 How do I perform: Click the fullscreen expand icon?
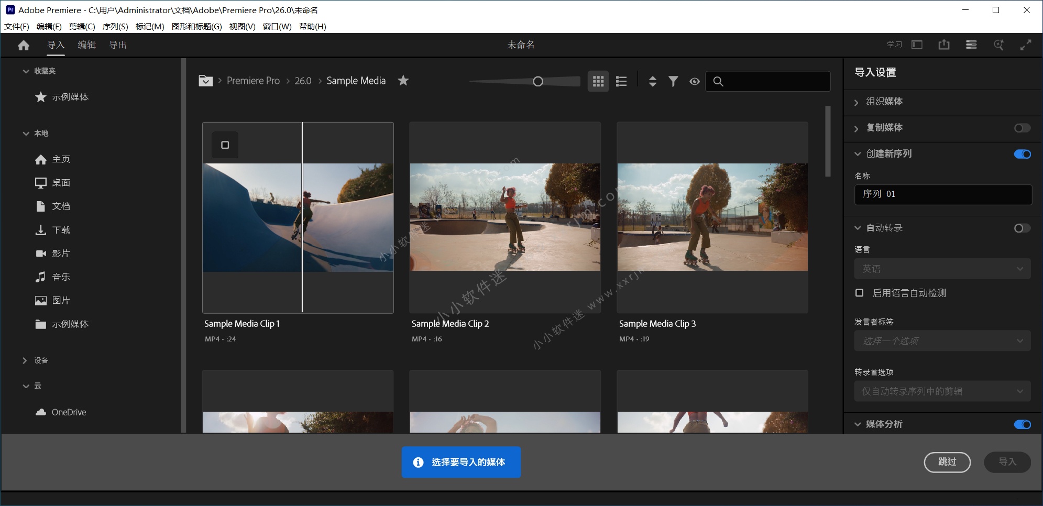[x=1025, y=45]
